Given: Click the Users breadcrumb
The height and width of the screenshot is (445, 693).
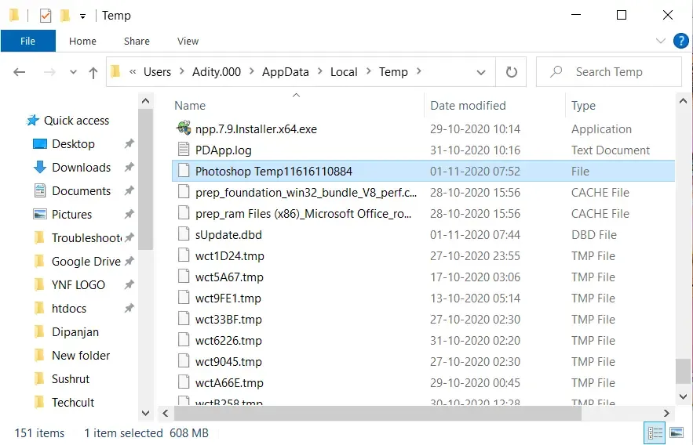Looking at the screenshot, I should point(157,72).
